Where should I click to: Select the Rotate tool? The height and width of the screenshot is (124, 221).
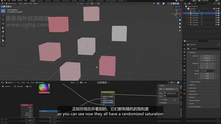pos(3,23)
